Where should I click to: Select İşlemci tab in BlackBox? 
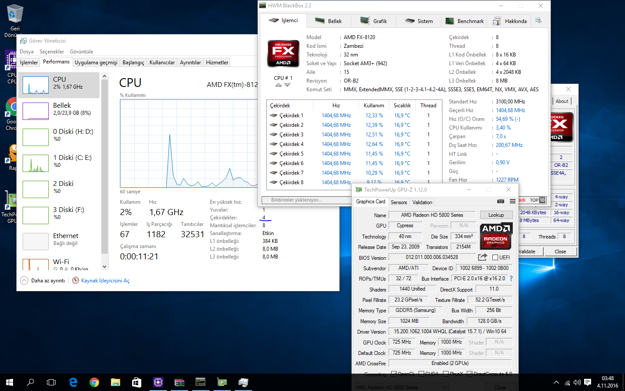tap(283, 20)
